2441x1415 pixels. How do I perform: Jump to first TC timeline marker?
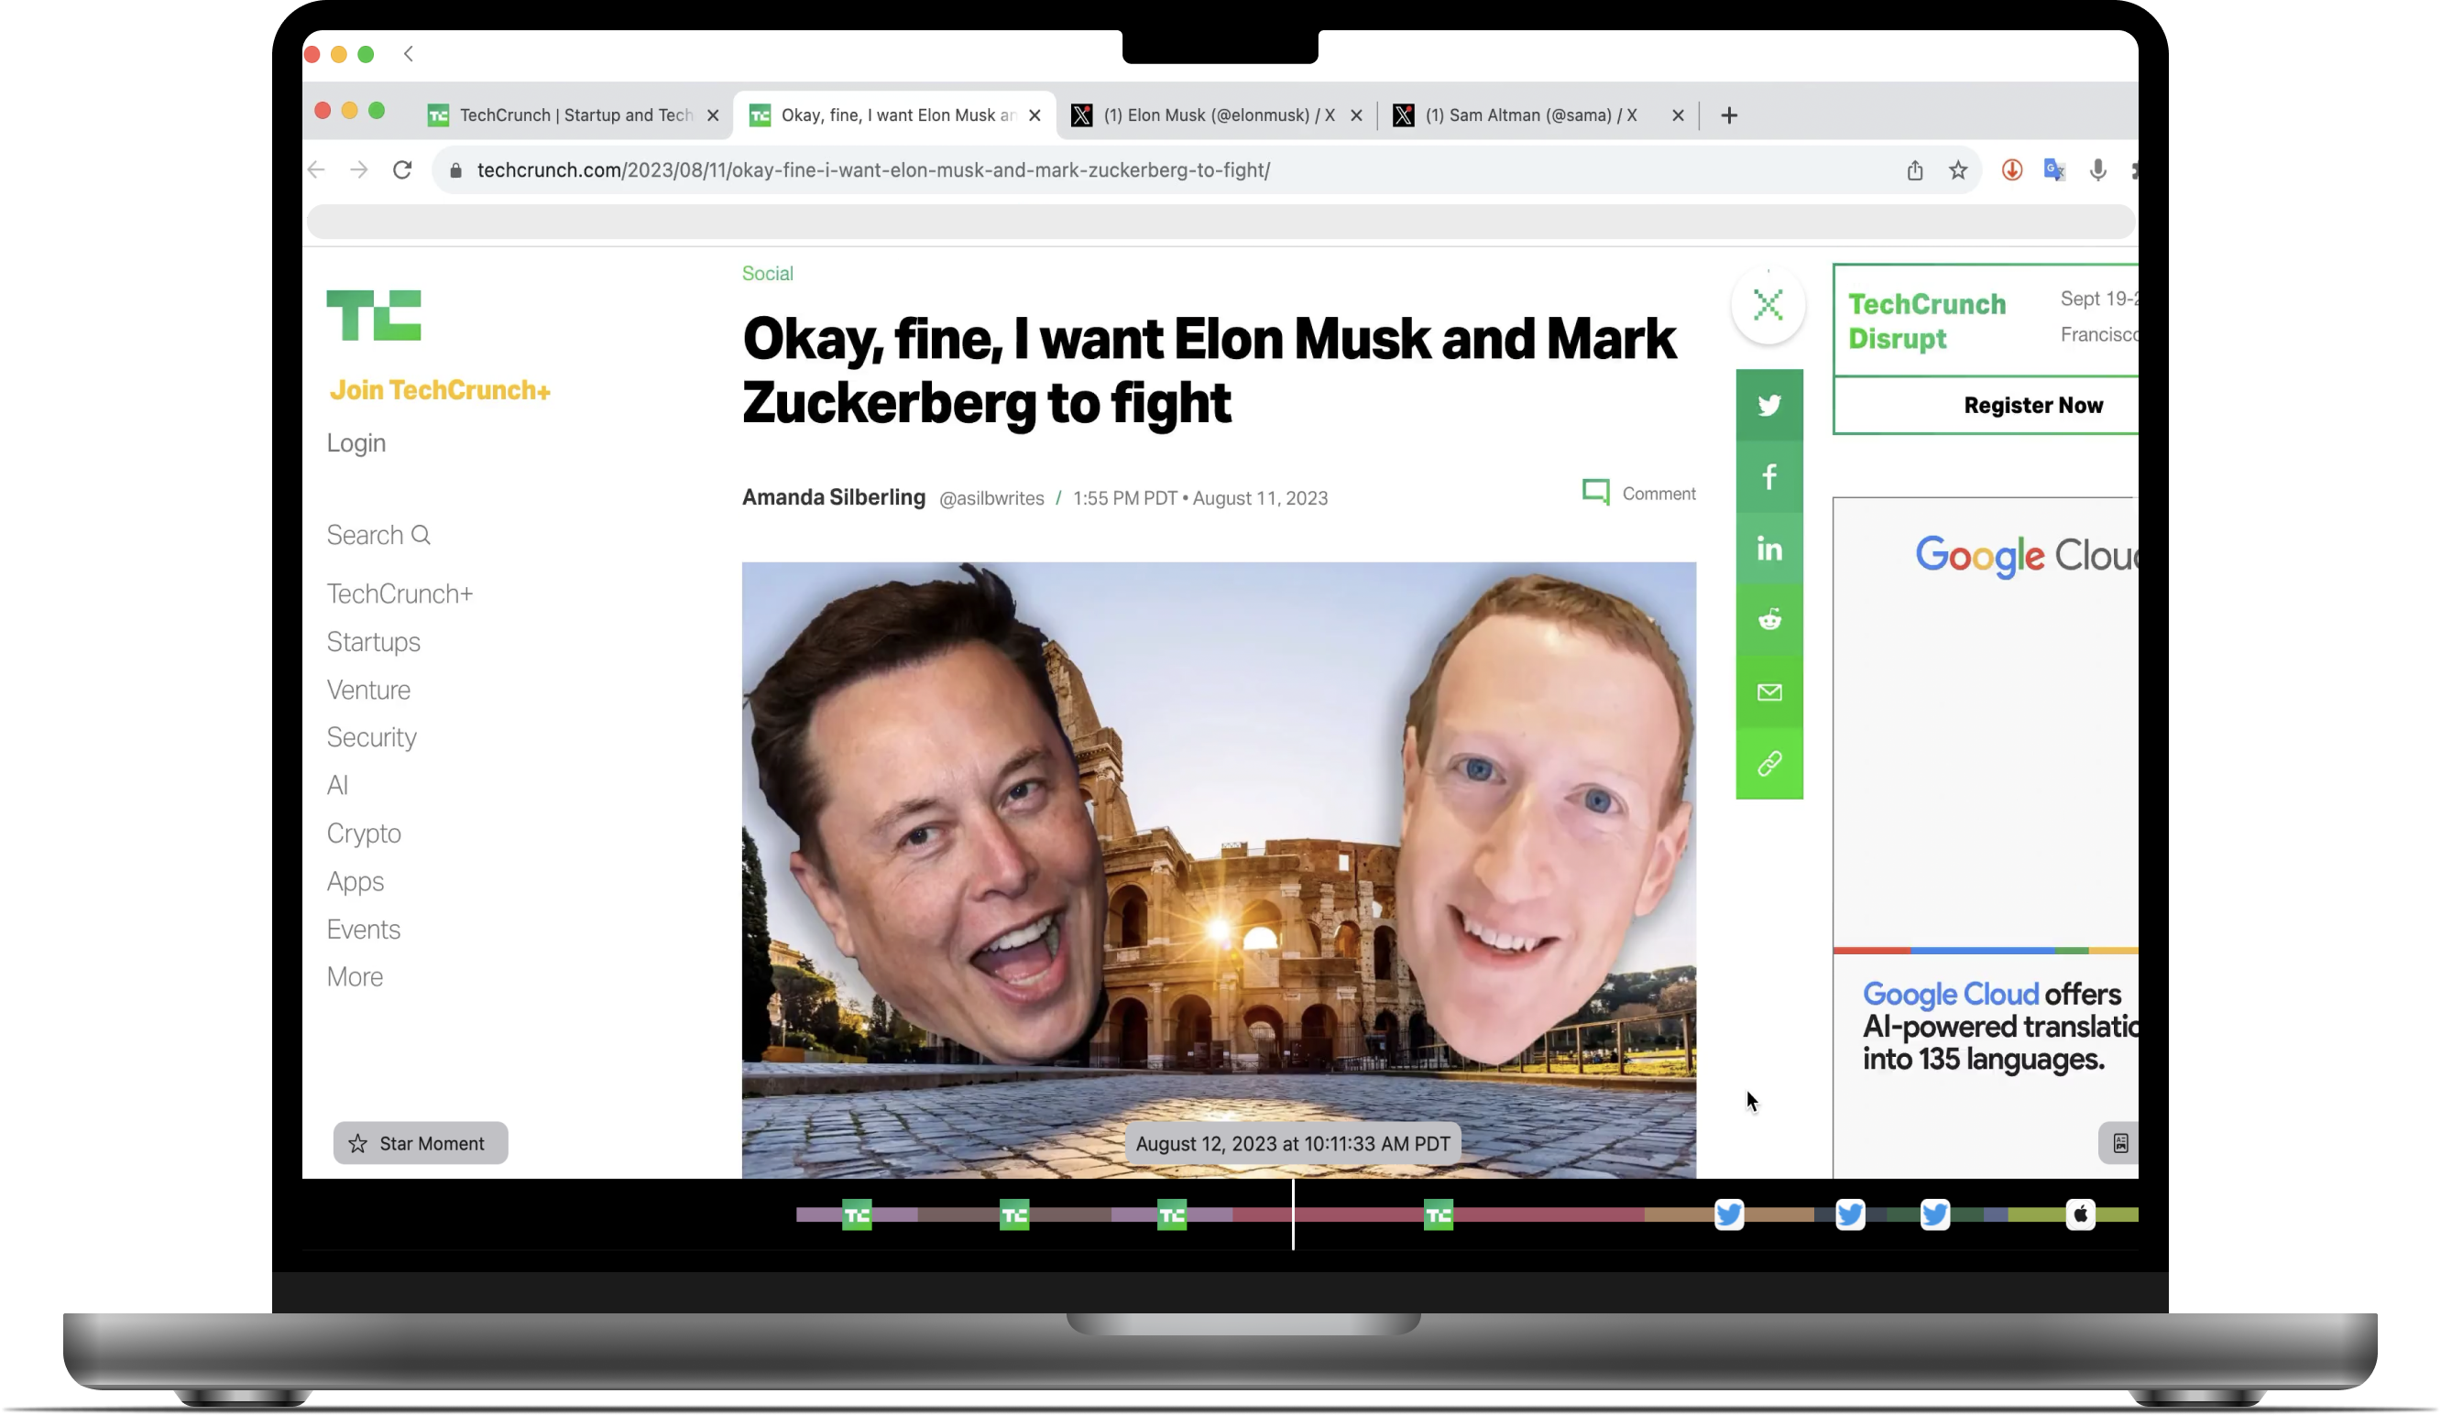[858, 1214]
